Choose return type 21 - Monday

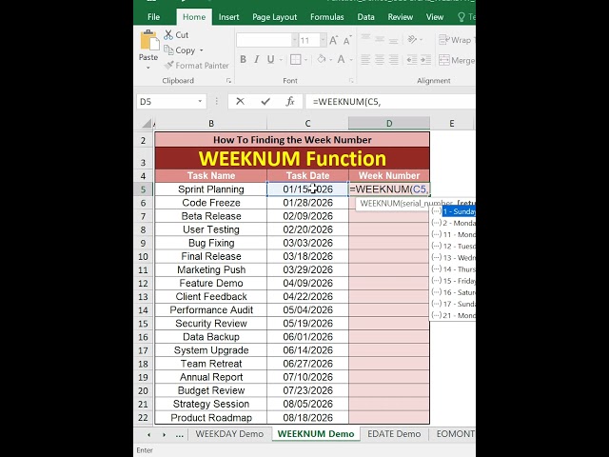tap(453, 315)
